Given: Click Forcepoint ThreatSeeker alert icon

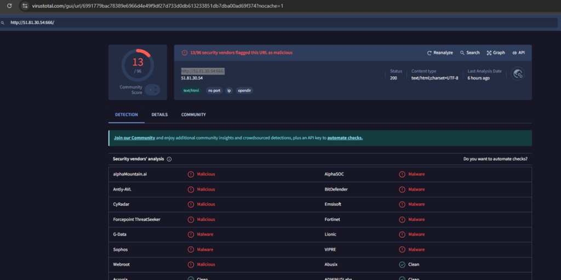Looking at the screenshot, I should click(191, 220).
